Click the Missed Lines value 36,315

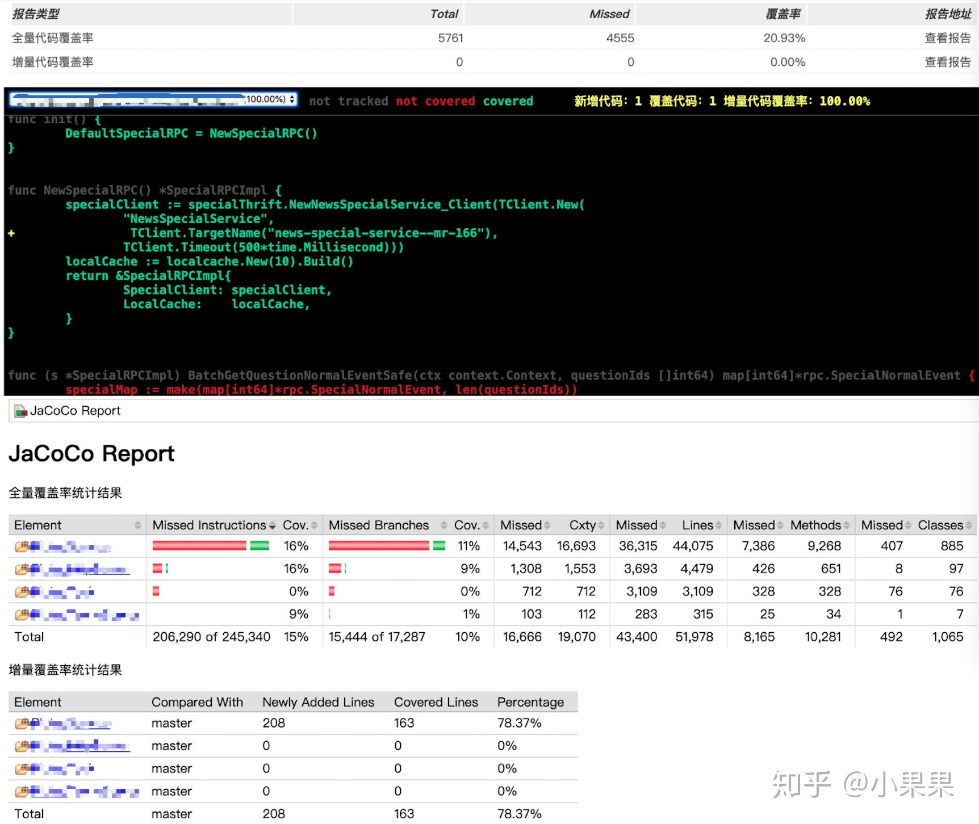638,546
